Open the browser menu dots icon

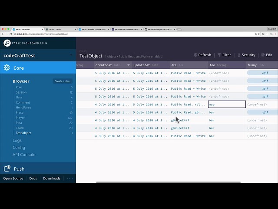click(275, 34)
